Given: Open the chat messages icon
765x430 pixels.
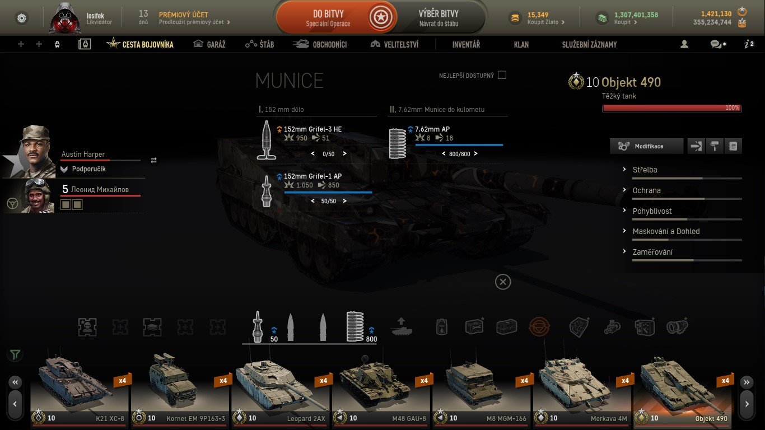Looking at the screenshot, I should coord(717,44).
